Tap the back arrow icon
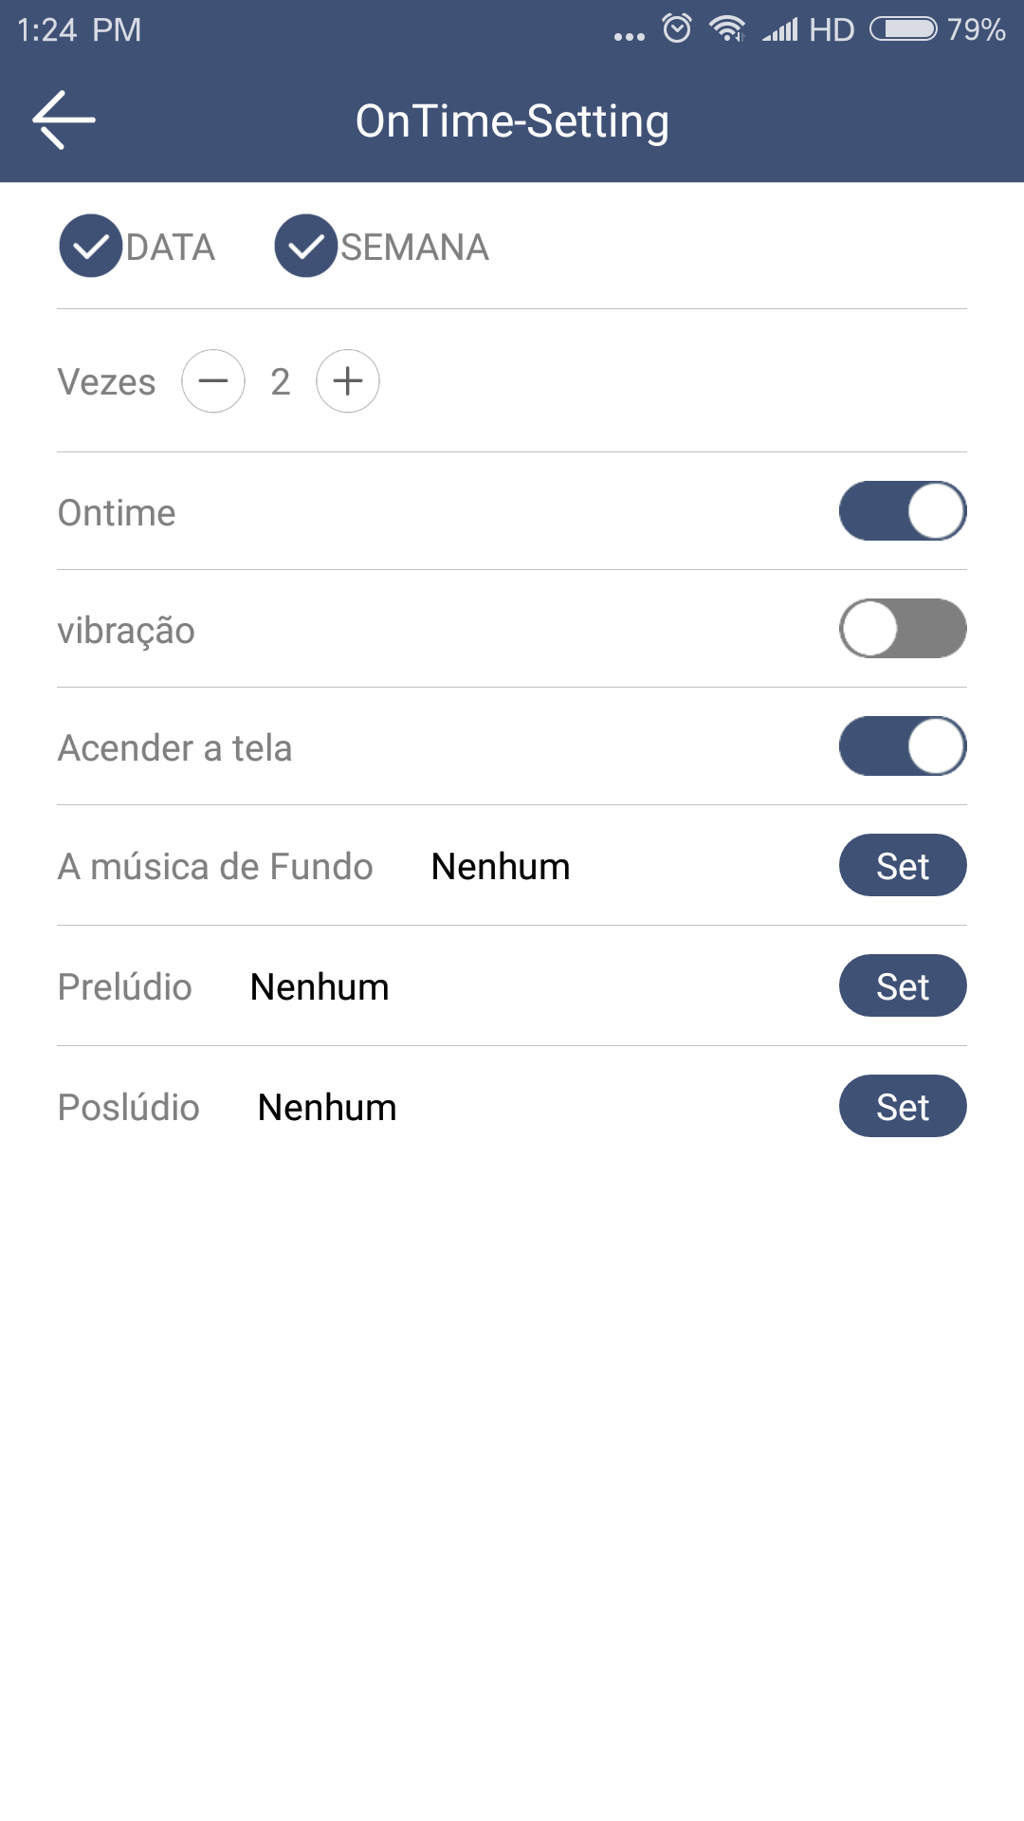 coord(64,120)
